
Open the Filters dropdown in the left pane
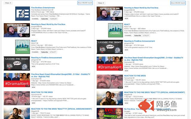coord(8,3)
